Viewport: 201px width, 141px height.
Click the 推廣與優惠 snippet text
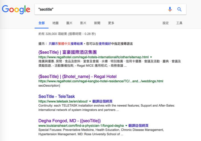coord(110,64)
